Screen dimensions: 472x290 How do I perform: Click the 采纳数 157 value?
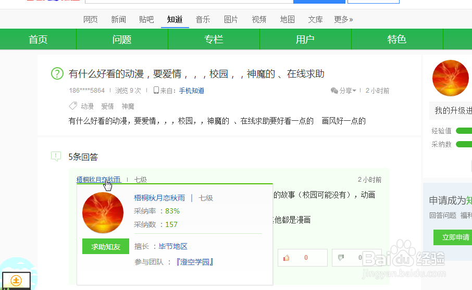click(x=171, y=224)
